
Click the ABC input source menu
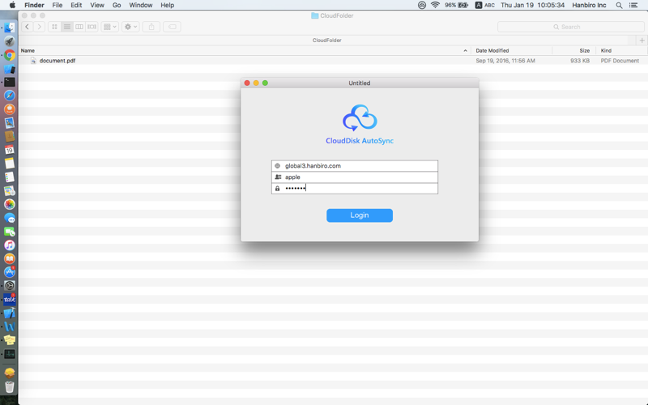click(x=484, y=5)
